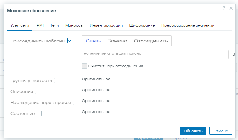
Task: Toggle Очистить при отсоединении checkbox
Action: (x=84, y=66)
